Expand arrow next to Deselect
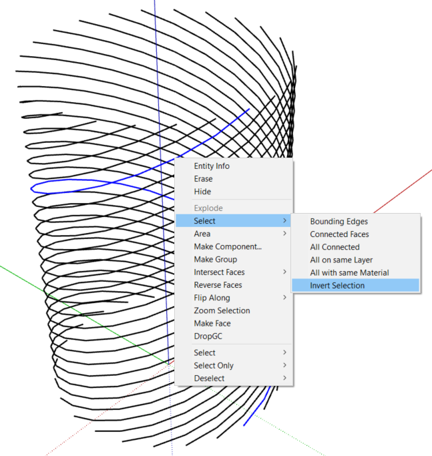 click(x=285, y=378)
